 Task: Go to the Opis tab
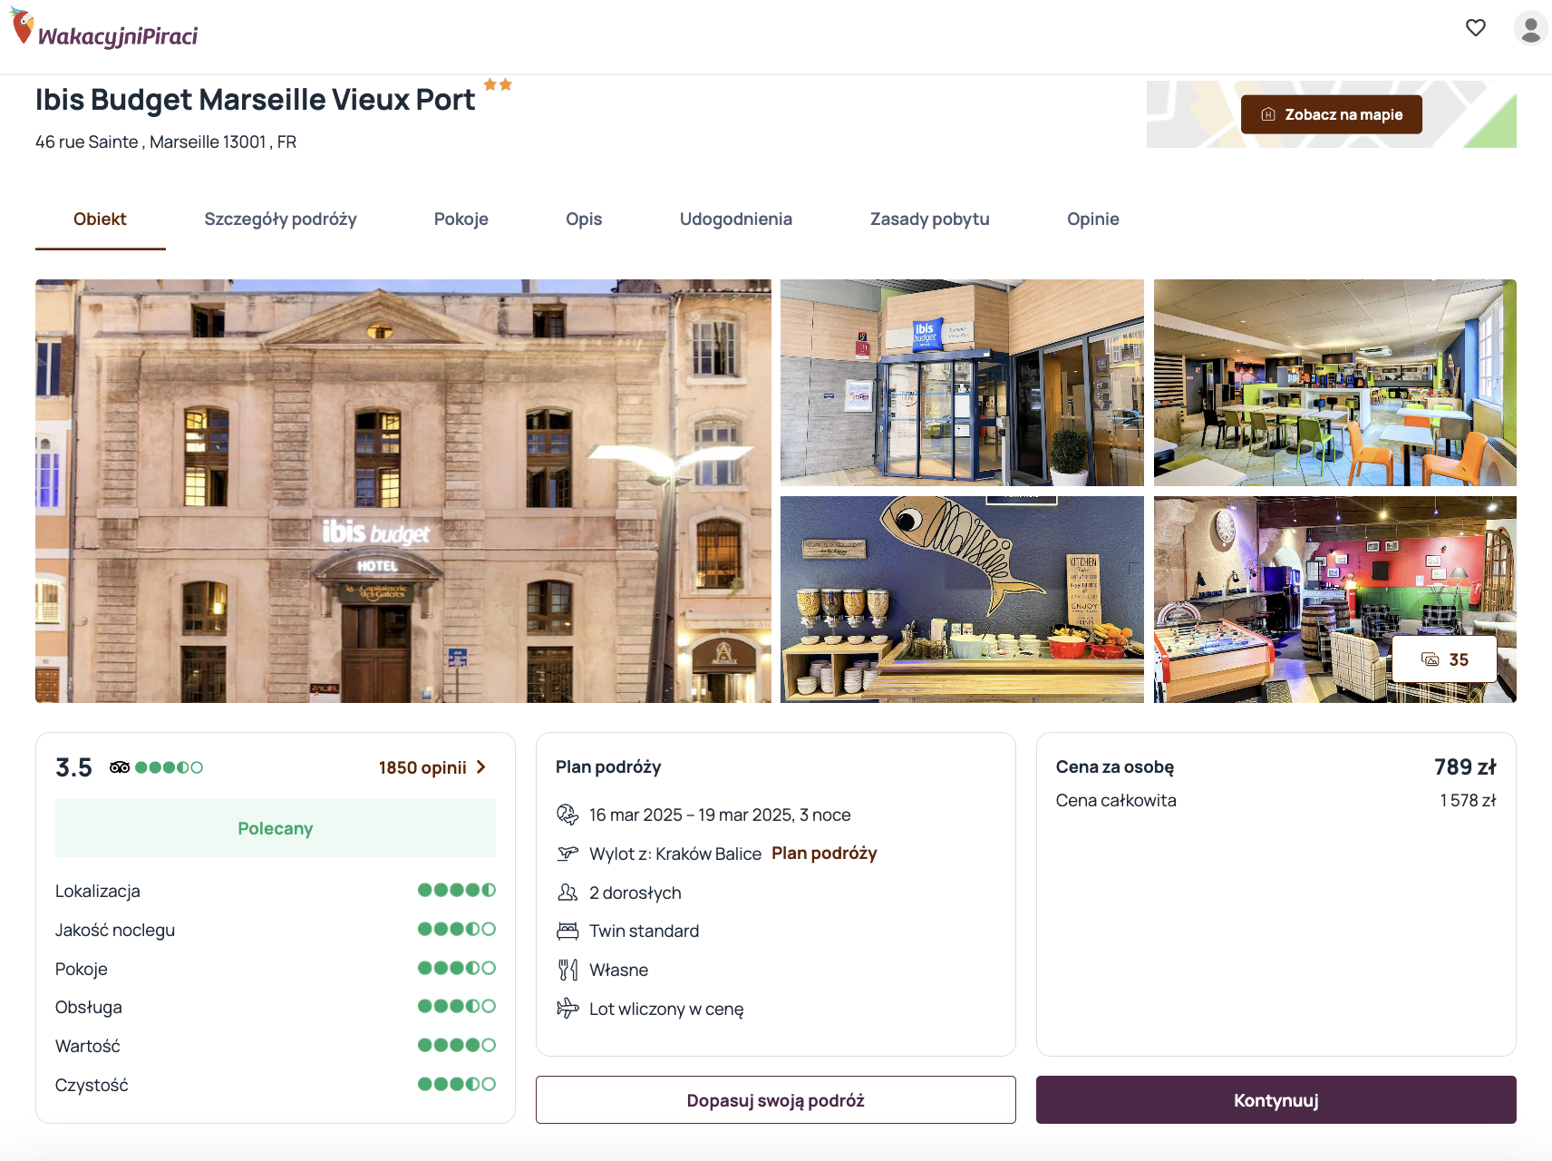pos(584,219)
